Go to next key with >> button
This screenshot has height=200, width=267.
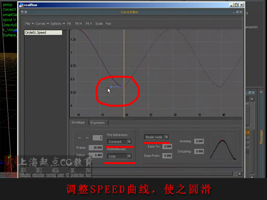click(87, 138)
